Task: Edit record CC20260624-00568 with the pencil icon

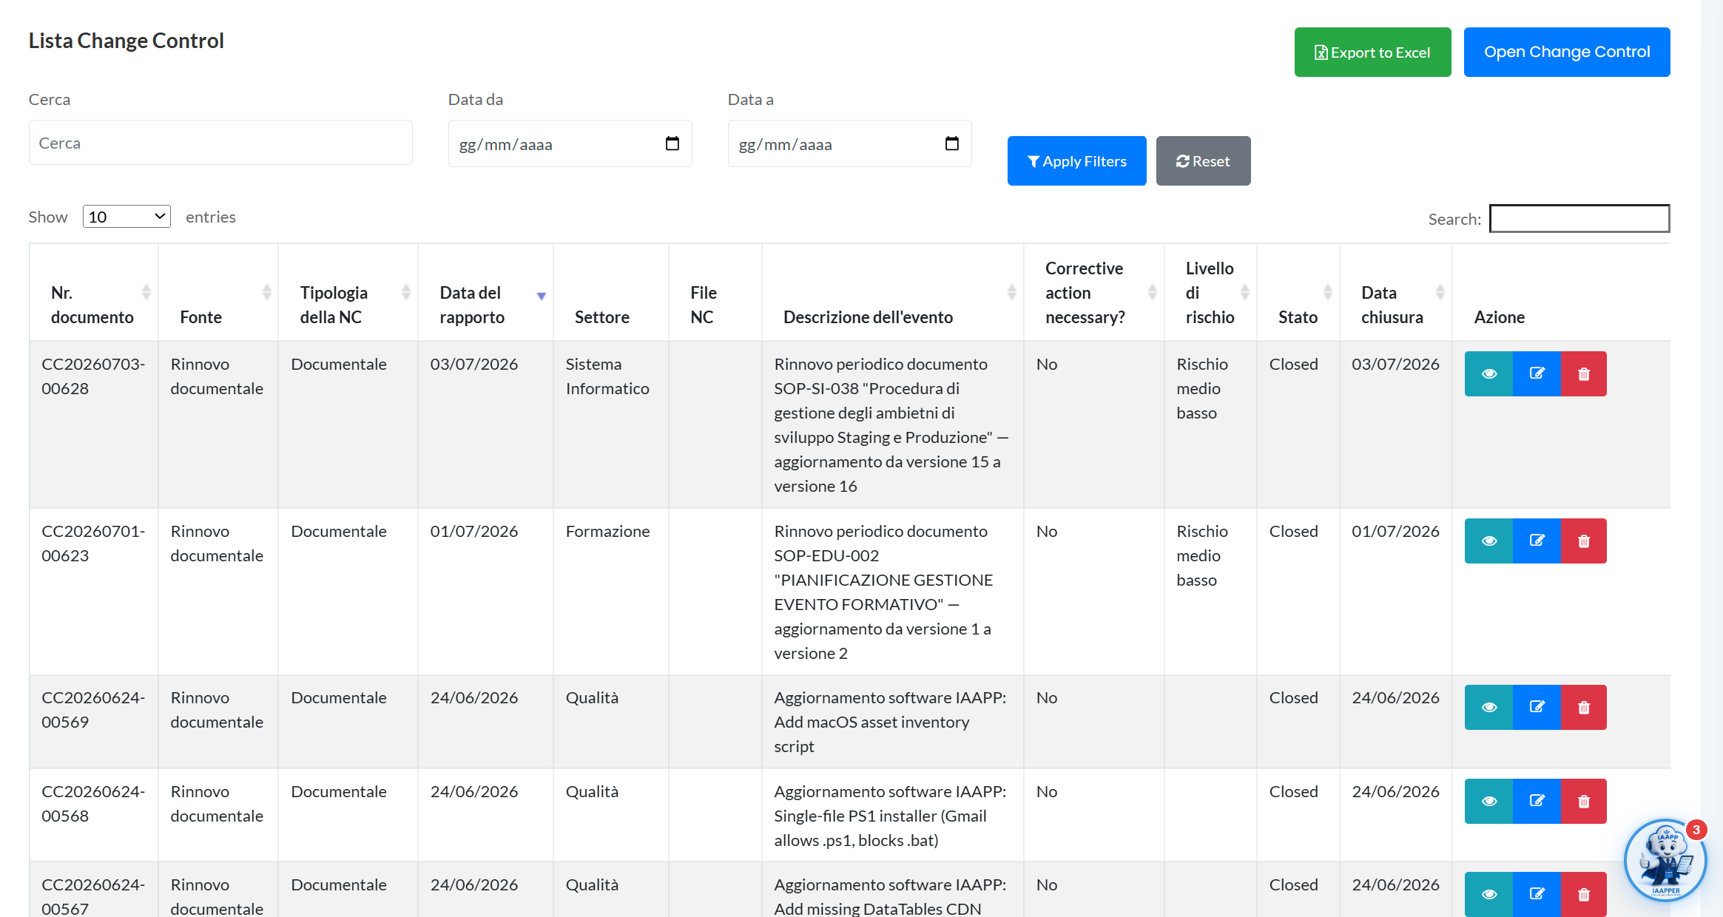Action: pyautogui.click(x=1537, y=801)
